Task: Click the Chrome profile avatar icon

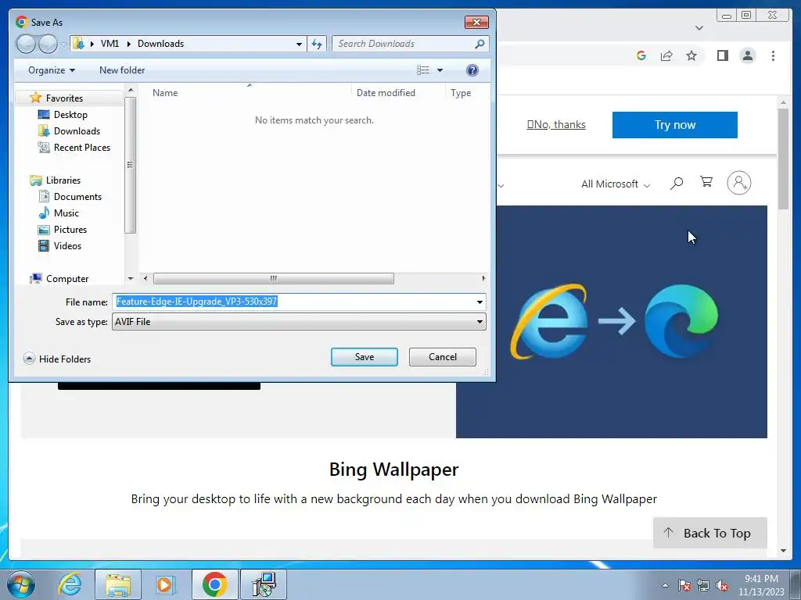Action: click(747, 55)
